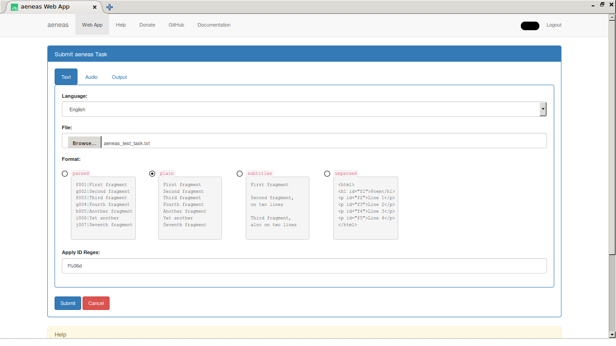Open the Web App navbar item
Image resolution: width=616 pixels, height=346 pixels.
(92, 25)
